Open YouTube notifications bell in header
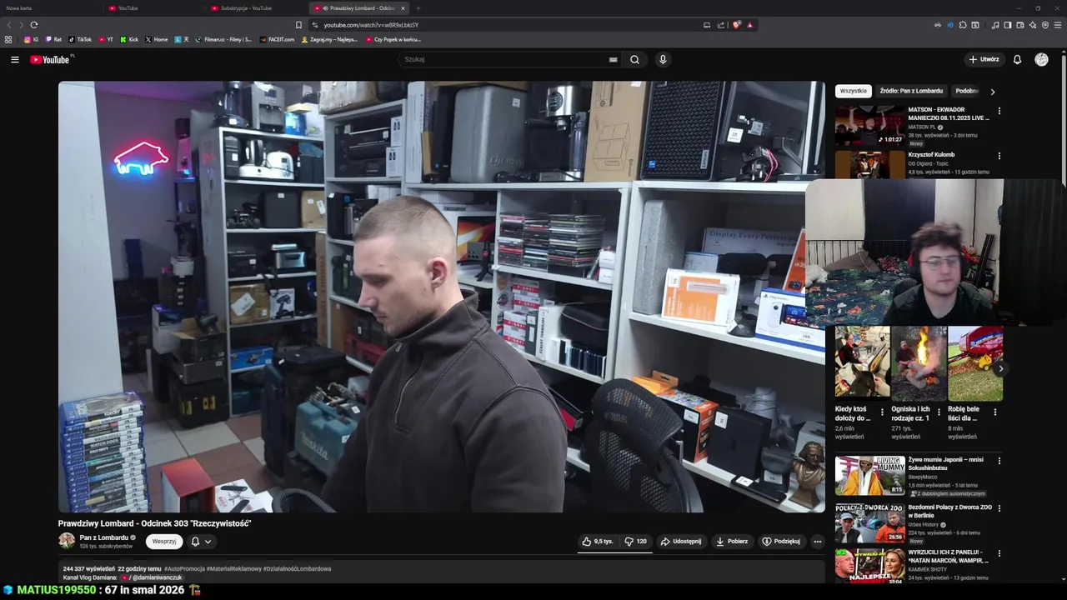Viewport: 1067px width, 600px height. click(x=1017, y=60)
